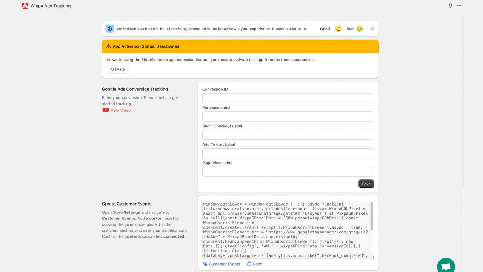The width and height of the screenshot is (483, 272).
Task: Click the cursor icon beside Customer Events
Action: 204,264
